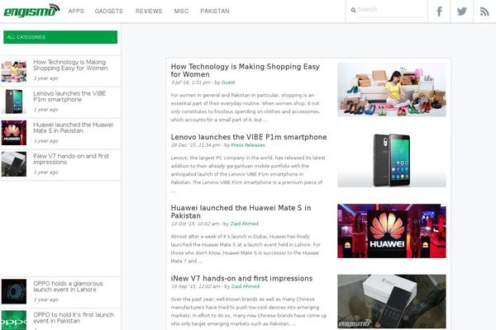The height and width of the screenshot is (330, 496).
Task: Click the date text 10 Oct '15, 10:02 am
Action: (195, 224)
